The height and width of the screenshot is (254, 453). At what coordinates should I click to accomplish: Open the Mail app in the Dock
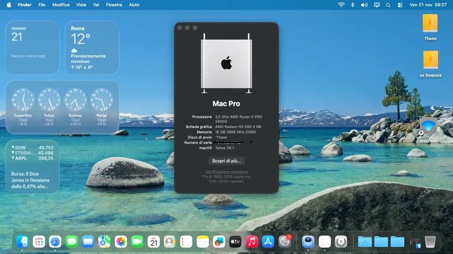[88, 242]
